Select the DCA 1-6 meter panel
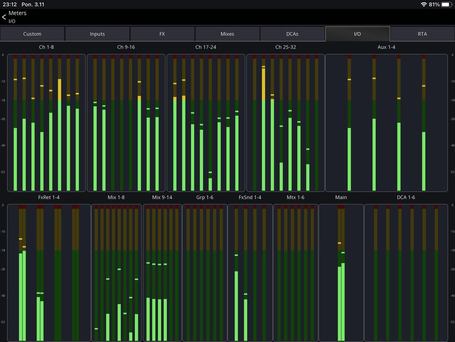The height and width of the screenshot is (342, 455). click(x=406, y=273)
